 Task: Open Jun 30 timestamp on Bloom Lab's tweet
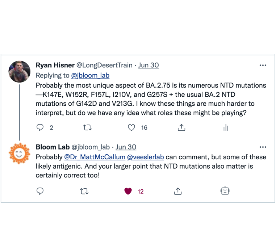(126, 147)
